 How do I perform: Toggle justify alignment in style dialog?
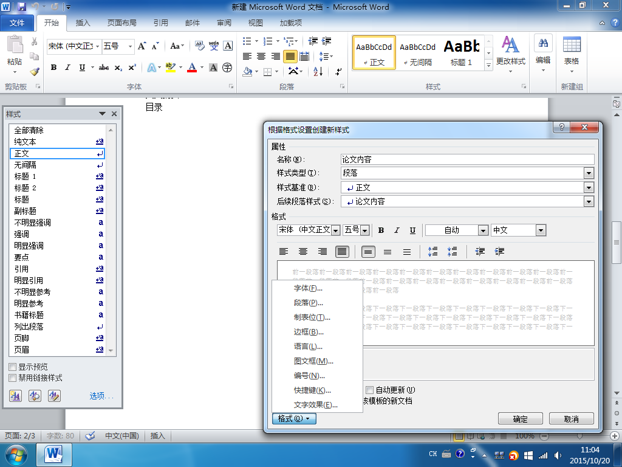342,251
